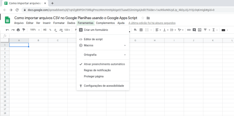
Task: Click the redo arrow icon
Action: [x=13, y=30]
